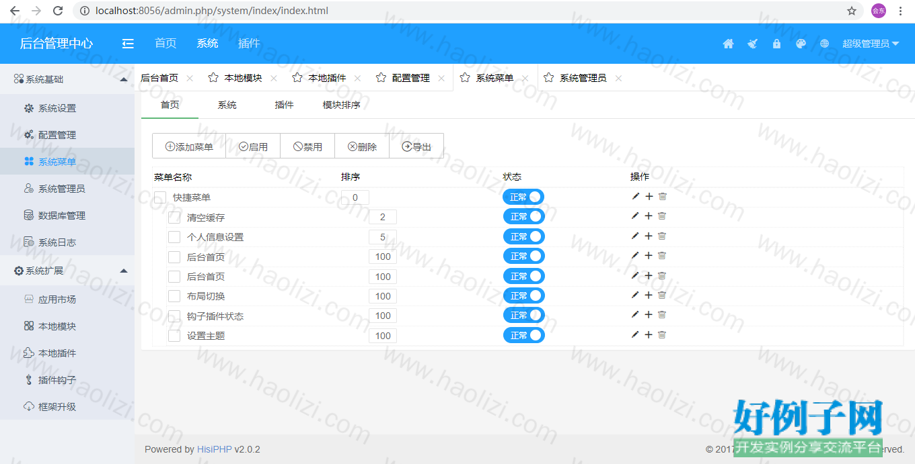The width and height of the screenshot is (915, 464).
Task: Click the Chrome profile avatar icon
Action: click(879, 11)
